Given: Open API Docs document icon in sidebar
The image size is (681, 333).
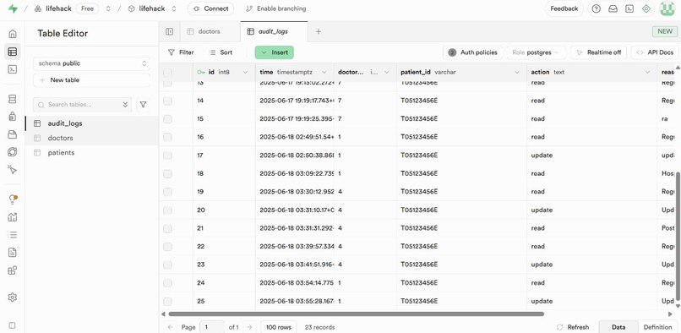Looking at the screenshot, I should coord(13,252).
